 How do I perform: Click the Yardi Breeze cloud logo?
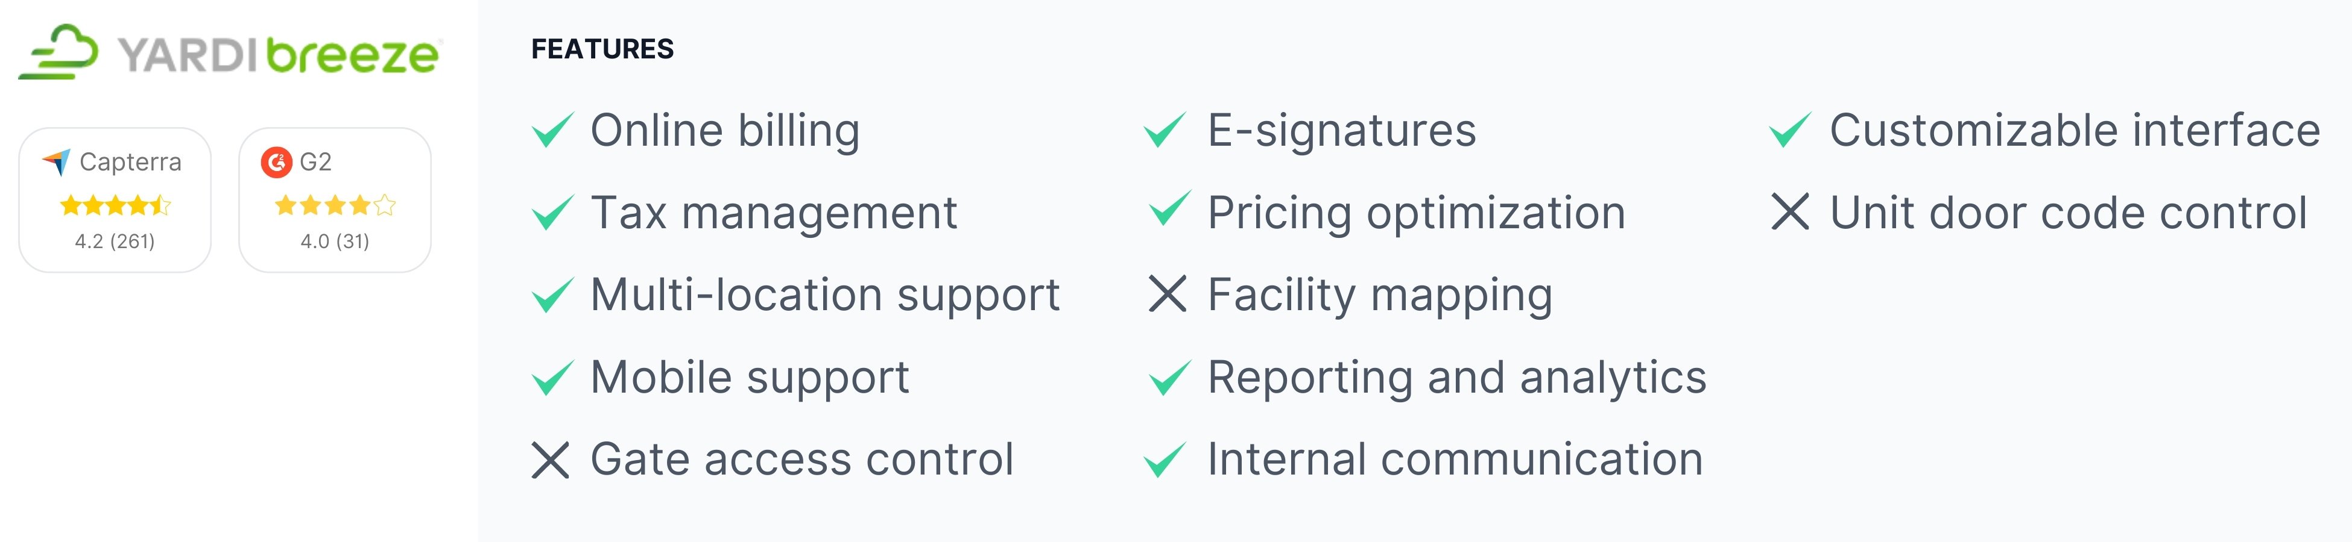[58, 52]
